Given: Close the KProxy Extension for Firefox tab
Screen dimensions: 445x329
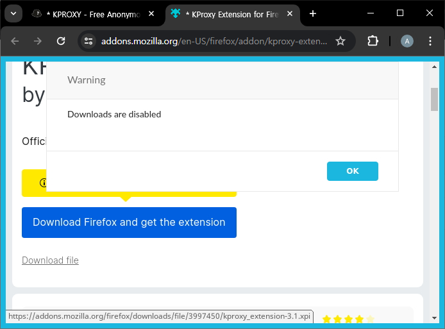Looking at the screenshot, I should [x=290, y=13].
